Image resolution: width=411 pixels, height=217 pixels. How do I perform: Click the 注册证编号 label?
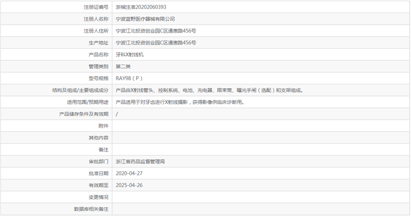tap(96, 7)
